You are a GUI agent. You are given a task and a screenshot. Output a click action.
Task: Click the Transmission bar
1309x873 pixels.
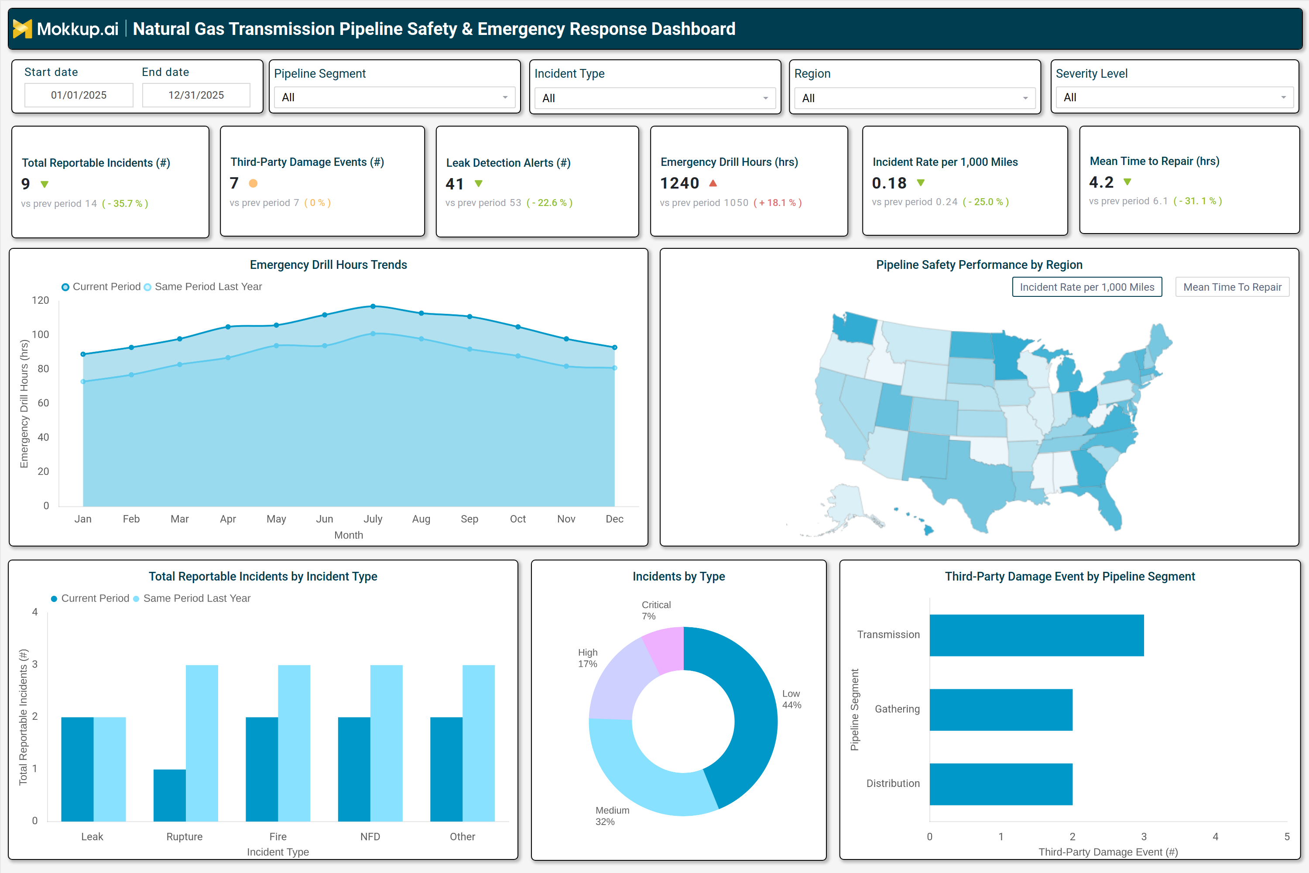(1036, 635)
